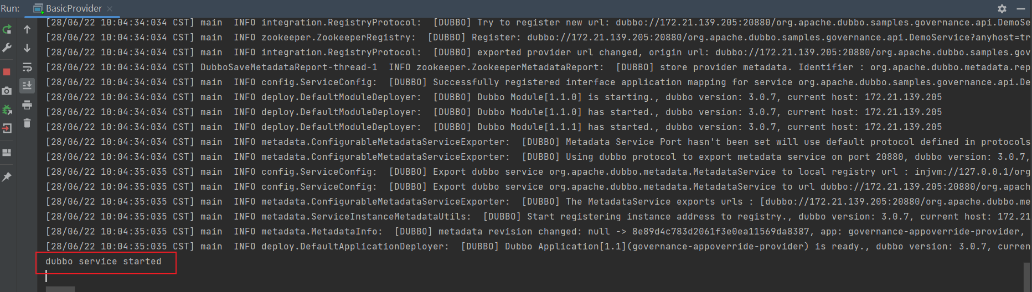This screenshot has width=1032, height=292.
Task: Click the camera thread dump icon
Action: point(7,91)
